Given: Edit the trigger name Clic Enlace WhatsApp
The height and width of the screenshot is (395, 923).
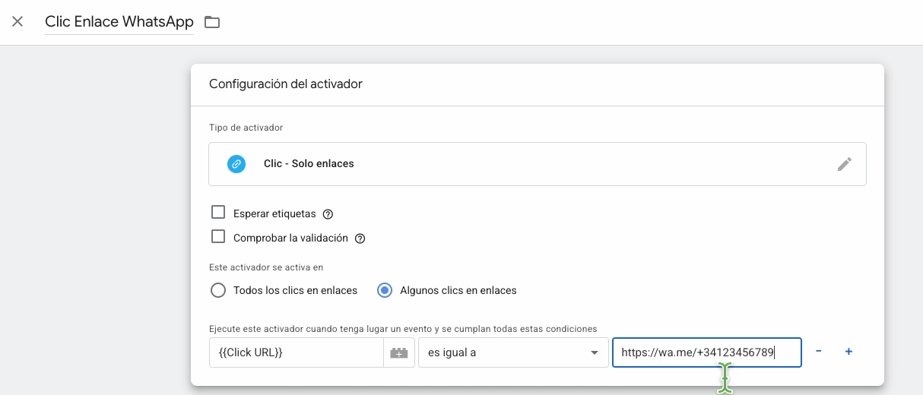Looking at the screenshot, I should point(119,22).
